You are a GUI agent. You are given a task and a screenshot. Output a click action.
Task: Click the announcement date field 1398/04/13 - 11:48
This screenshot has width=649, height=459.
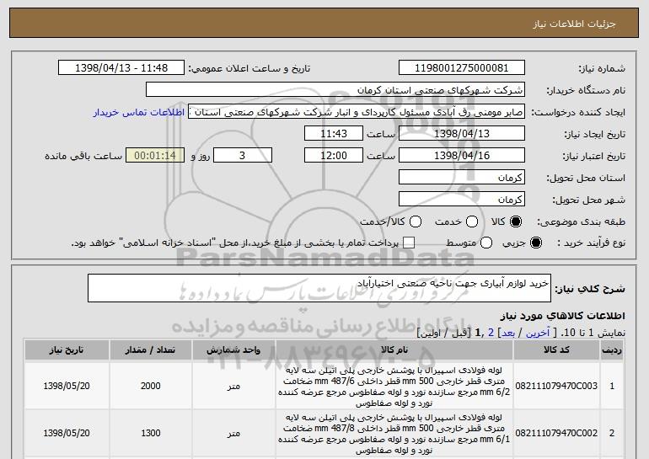coord(121,68)
